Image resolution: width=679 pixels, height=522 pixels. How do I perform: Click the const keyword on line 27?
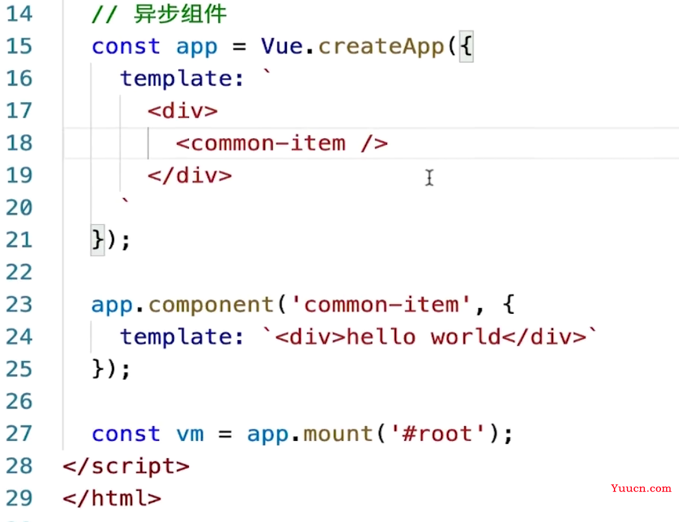coord(126,433)
